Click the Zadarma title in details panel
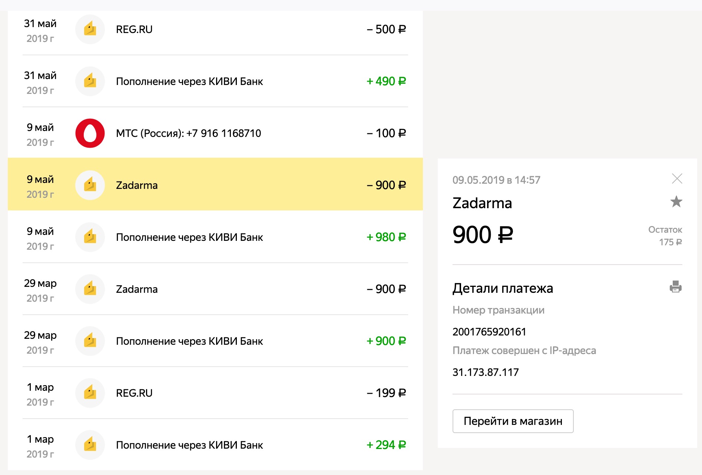 pyautogui.click(x=482, y=203)
